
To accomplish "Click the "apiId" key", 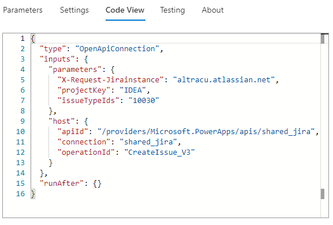I will click(x=73, y=132).
